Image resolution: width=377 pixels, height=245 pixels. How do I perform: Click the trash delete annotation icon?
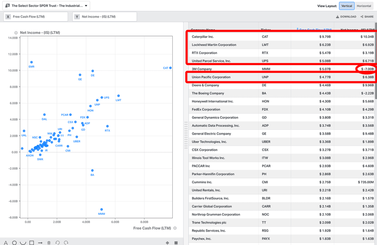click(x=49, y=243)
